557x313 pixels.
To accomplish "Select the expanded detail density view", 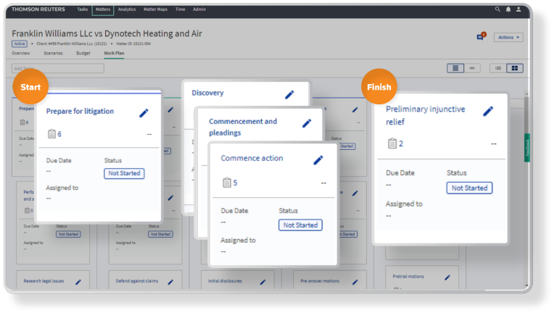I will [455, 68].
